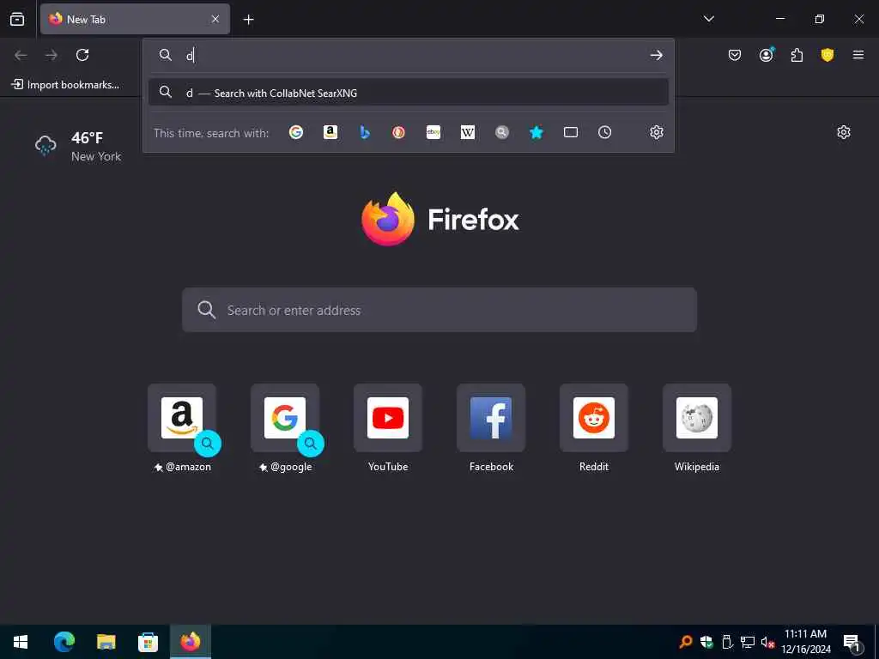The width and height of the screenshot is (879, 659).
Task: Open the notification center icon
Action: pyautogui.click(x=852, y=642)
